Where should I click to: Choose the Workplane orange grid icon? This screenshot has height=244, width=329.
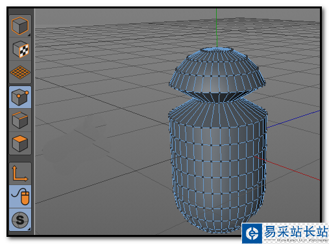tap(20, 72)
